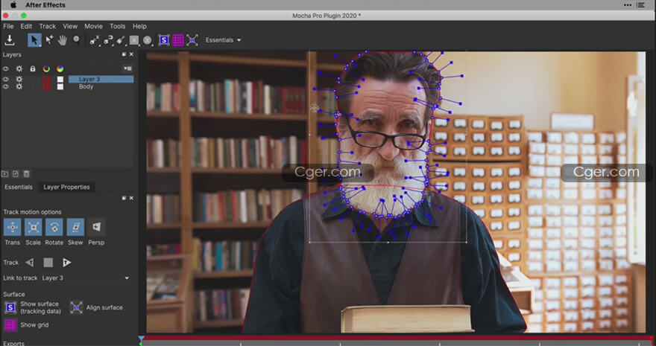Switch to the Layer Properties tab

click(x=66, y=187)
